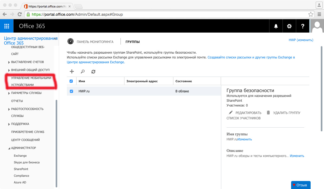Reload the browser page

(x=20, y=14)
